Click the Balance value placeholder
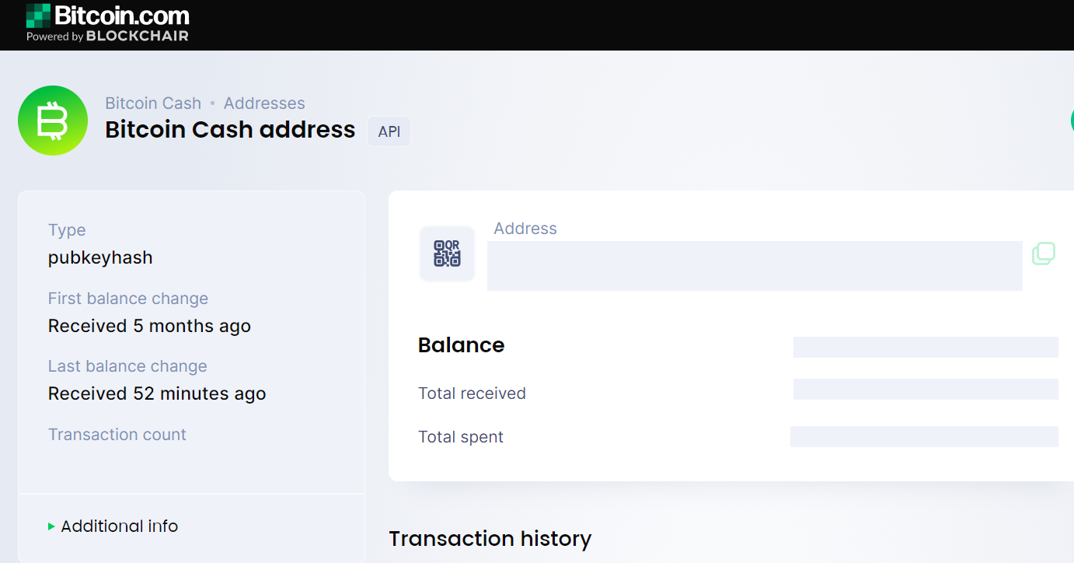The height and width of the screenshot is (563, 1074). click(x=926, y=347)
